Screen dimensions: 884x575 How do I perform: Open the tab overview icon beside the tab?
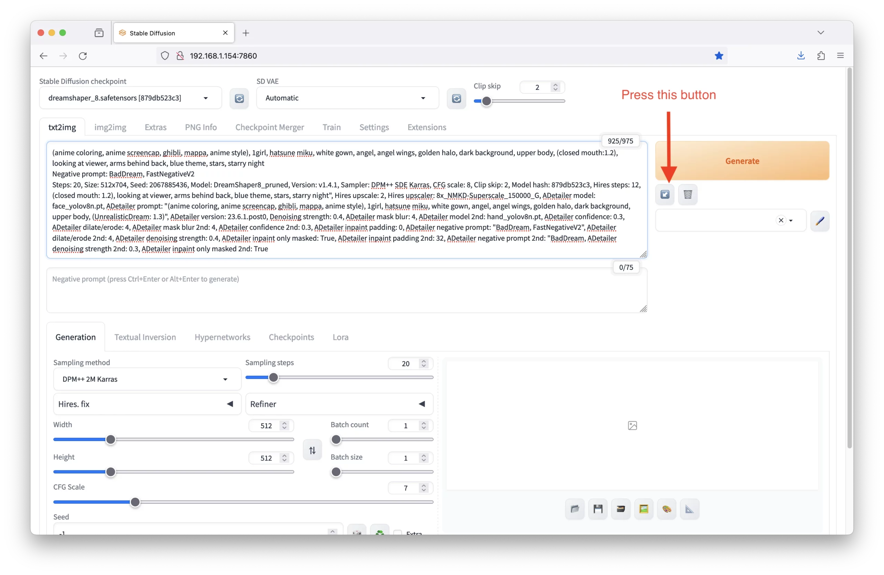click(99, 33)
